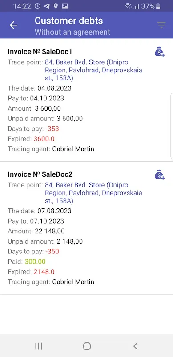Tap the Wi-Fi status icon

point(128,6)
